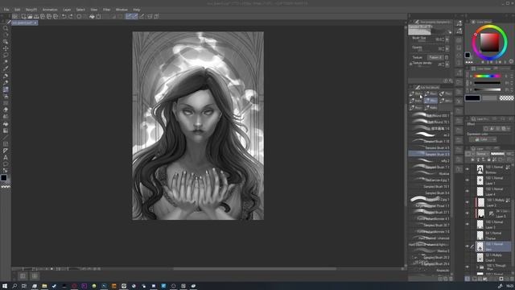Image resolution: width=515 pixels, height=290 pixels.
Task: Select the Move layer tool
Action: pyautogui.click(x=6, y=48)
